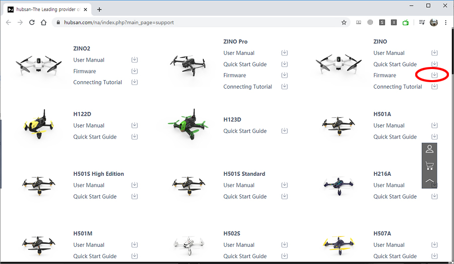Click the H216A drone image
This screenshot has width=454, height=264.
(x=338, y=185)
